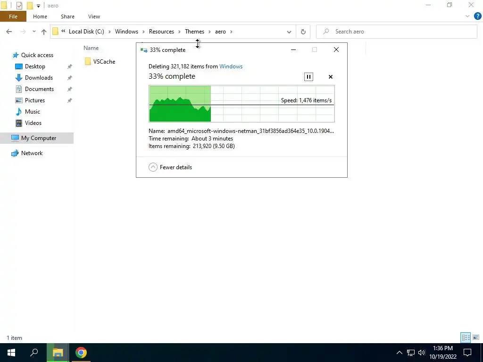This screenshot has width=483, height=362.
Task: Open taskbar Search magnifier
Action: [34, 353]
